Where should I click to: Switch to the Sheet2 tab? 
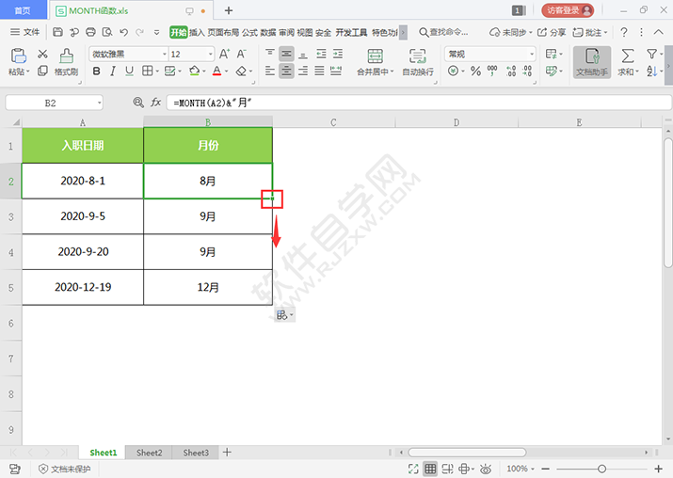tap(149, 453)
